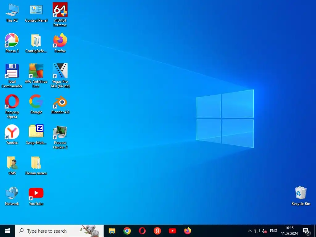
Task: Select the Recycle Bin icon
Action: pos(301,196)
